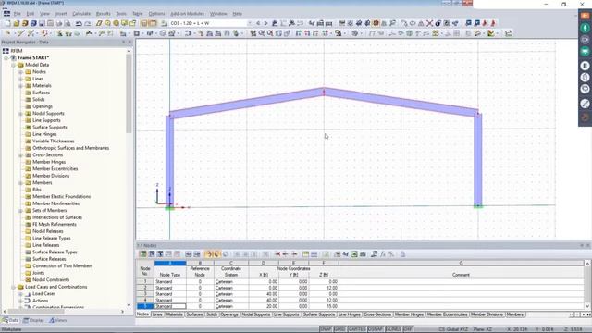Toggle DXF in the status bar
The height and width of the screenshot is (333, 592).
pyautogui.click(x=408, y=329)
